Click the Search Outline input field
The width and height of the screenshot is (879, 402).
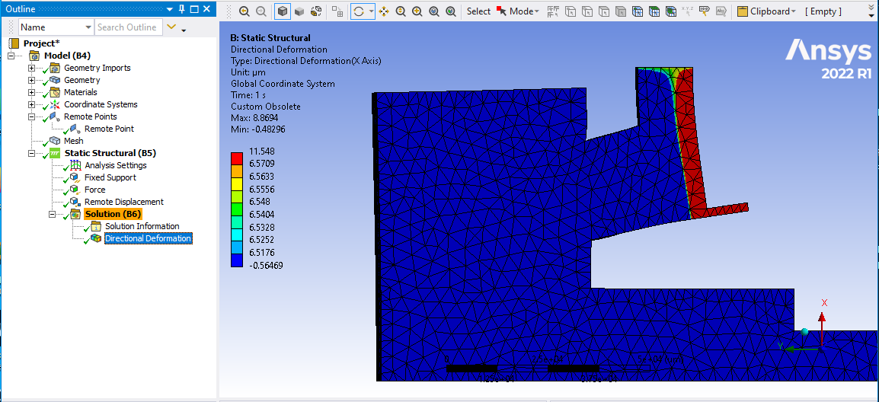tap(127, 27)
